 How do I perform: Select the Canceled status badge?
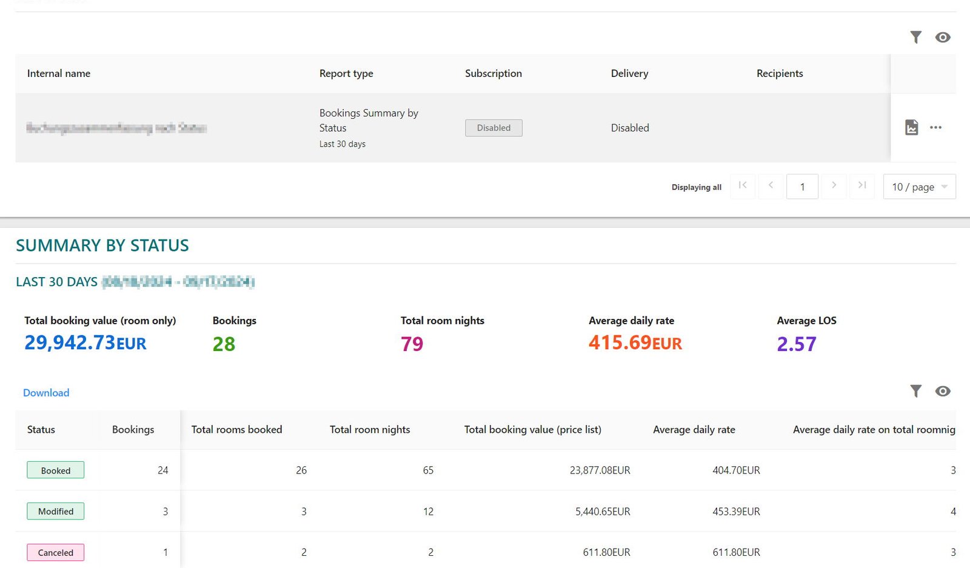click(56, 553)
